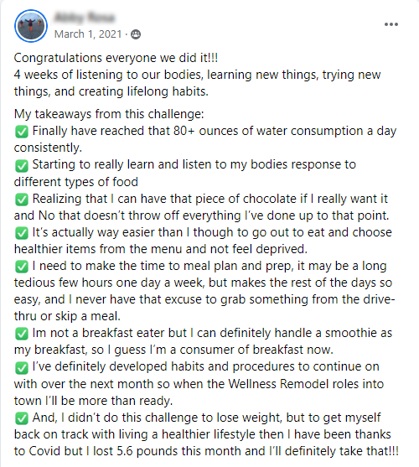Open the blurred author name link

(84, 18)
